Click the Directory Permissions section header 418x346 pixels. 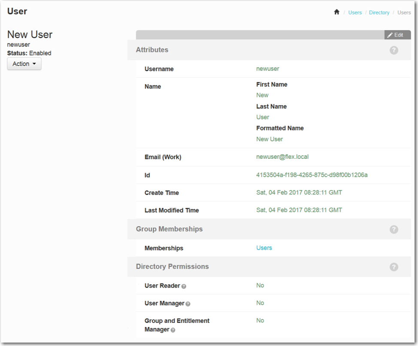[x=172, y=267]
